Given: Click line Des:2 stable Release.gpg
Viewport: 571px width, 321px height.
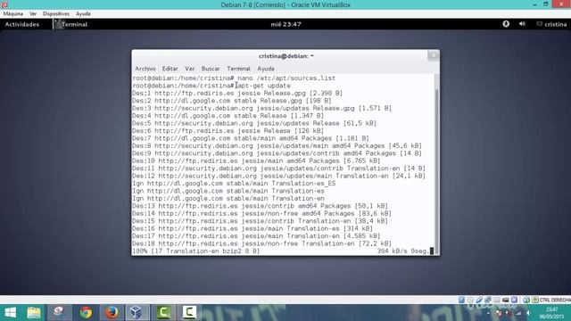Looking at the screenshot, I should [232, 101].
